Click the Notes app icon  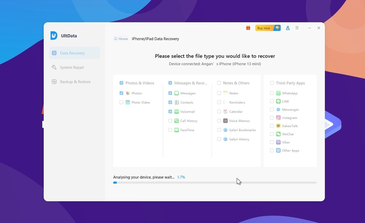click(x=225, y=93)
